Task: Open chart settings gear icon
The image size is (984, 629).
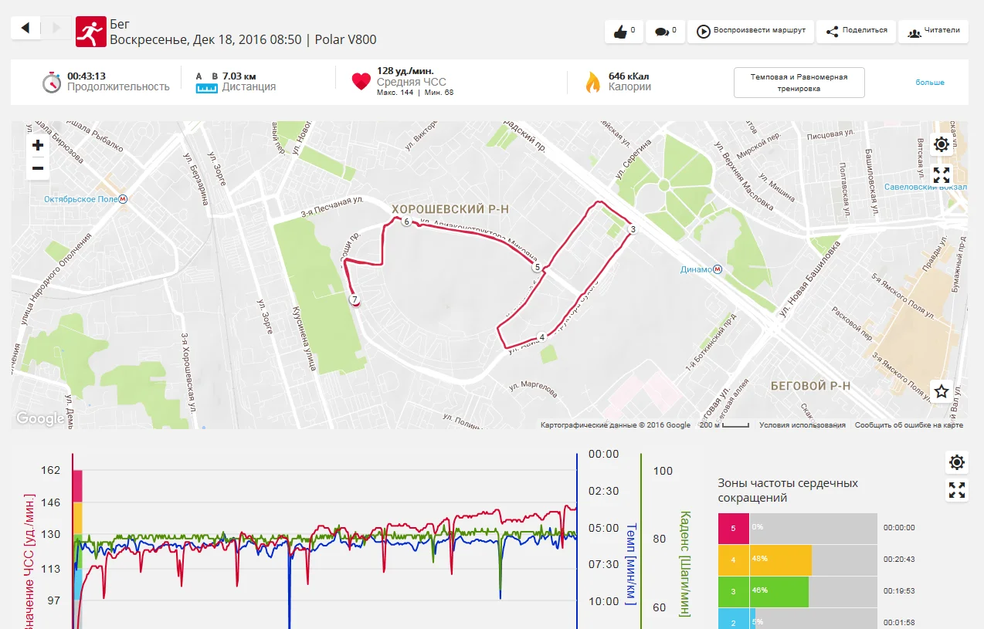Action: click(957, 462)
